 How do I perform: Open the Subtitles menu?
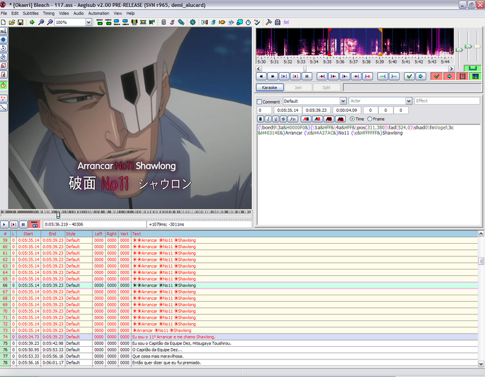[x=31, y=13]
